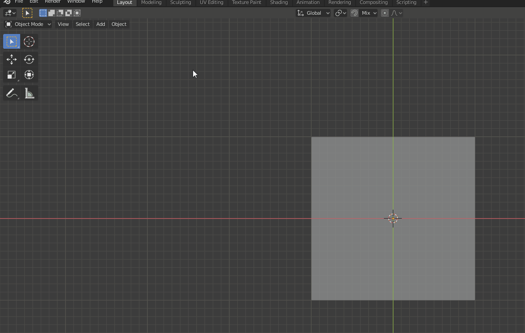
Task: Toggle proportional editing
Action: point(384,13)
